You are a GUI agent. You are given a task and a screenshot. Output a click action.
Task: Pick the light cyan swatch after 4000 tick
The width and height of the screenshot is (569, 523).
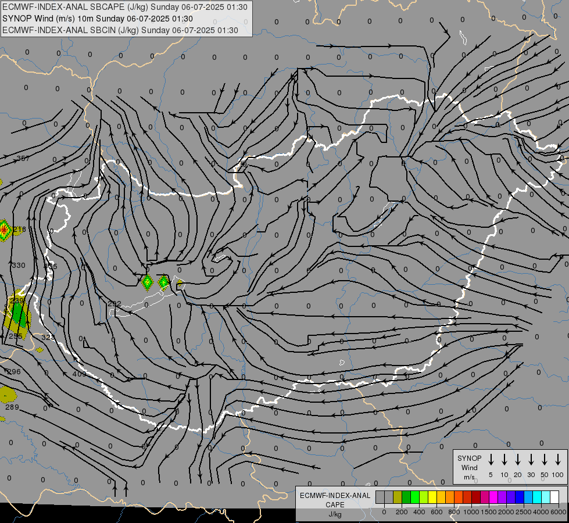click(x=546, y=497)
